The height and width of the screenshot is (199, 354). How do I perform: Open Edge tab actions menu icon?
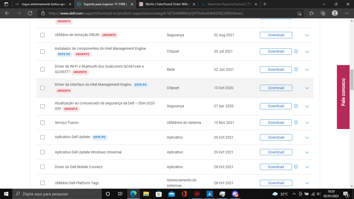(x=6, y=4)
